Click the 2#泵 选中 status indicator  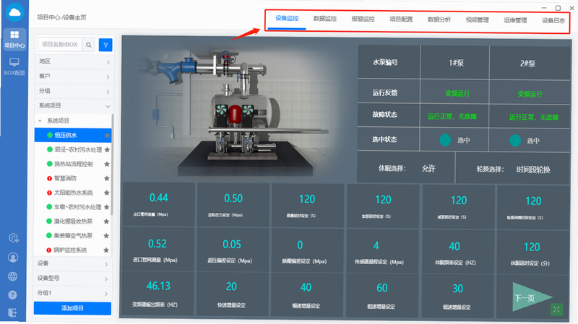tap(515, 140)
